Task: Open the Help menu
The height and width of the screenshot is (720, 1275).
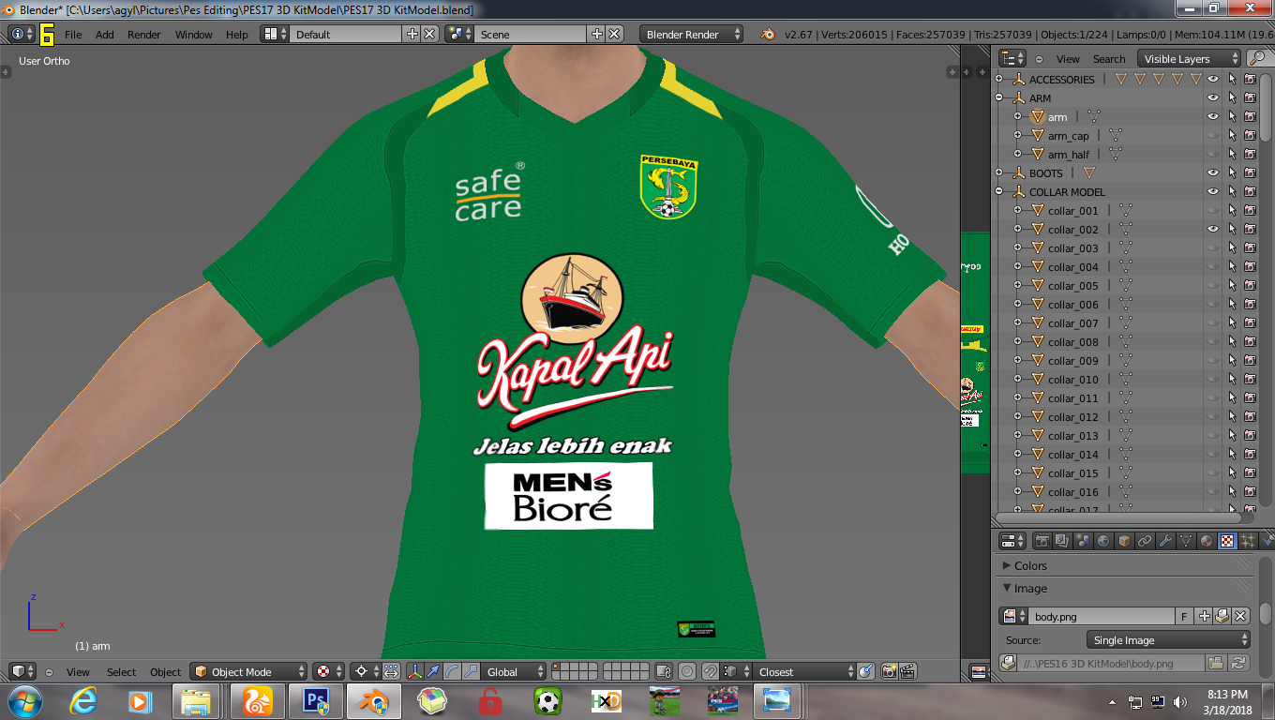Action: coord(237,34)
